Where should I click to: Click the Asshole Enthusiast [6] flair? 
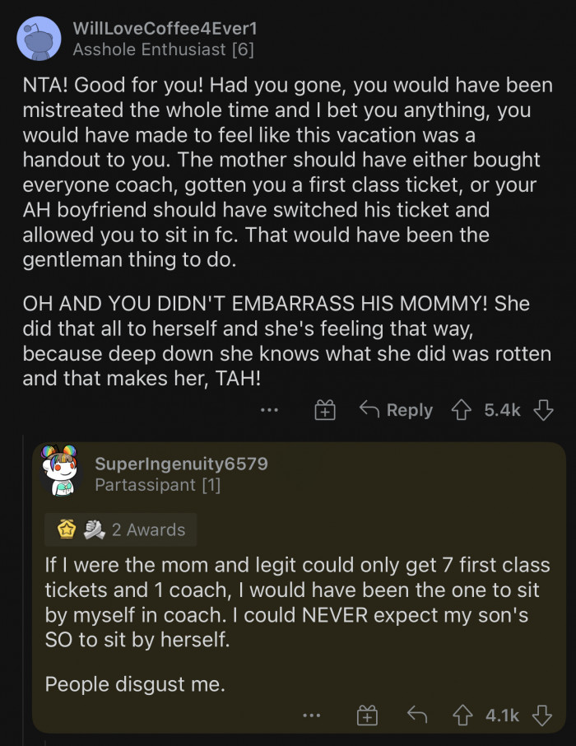pyautogui.click(x=163, y=49)
